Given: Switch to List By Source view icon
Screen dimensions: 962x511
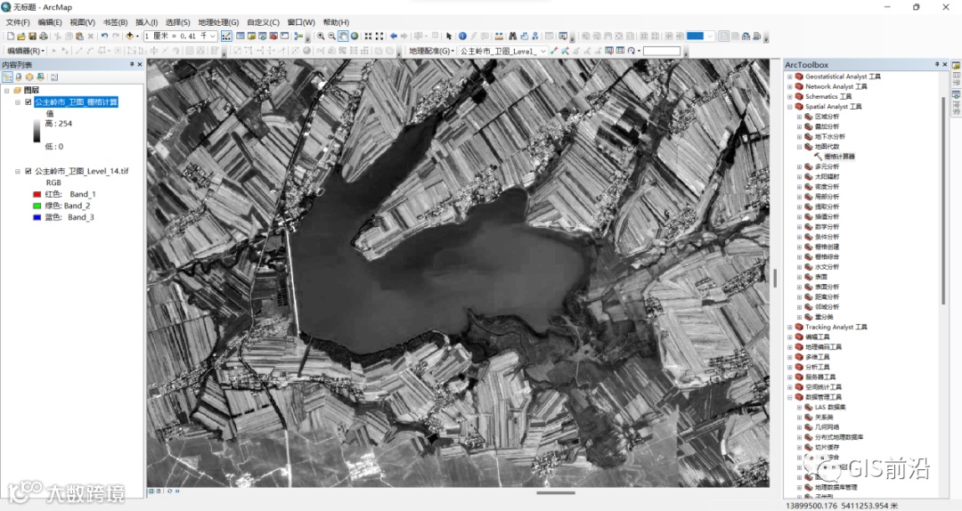Looking at the screenshot, I should (19, 77).
